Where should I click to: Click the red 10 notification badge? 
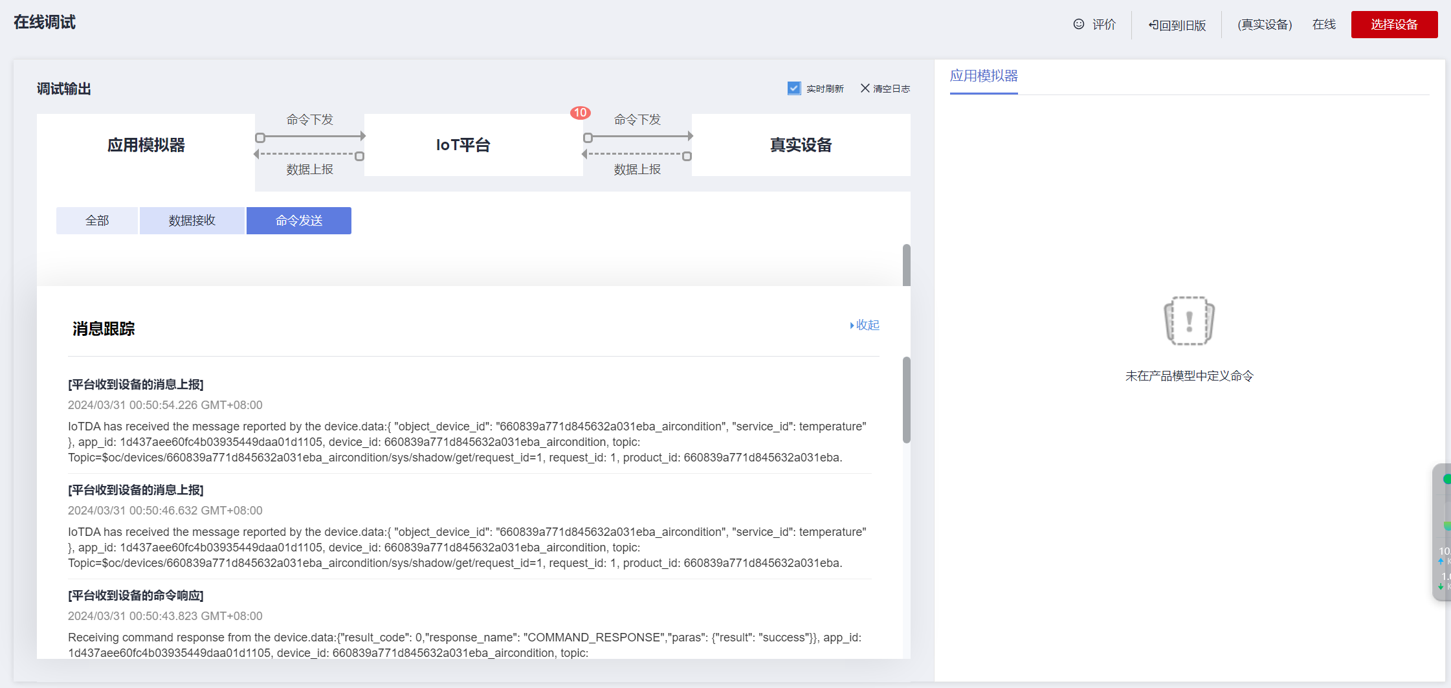pos(581,113)
